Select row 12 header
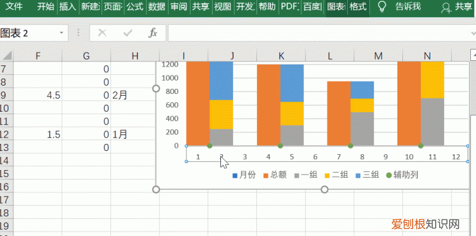 point(6,134)
